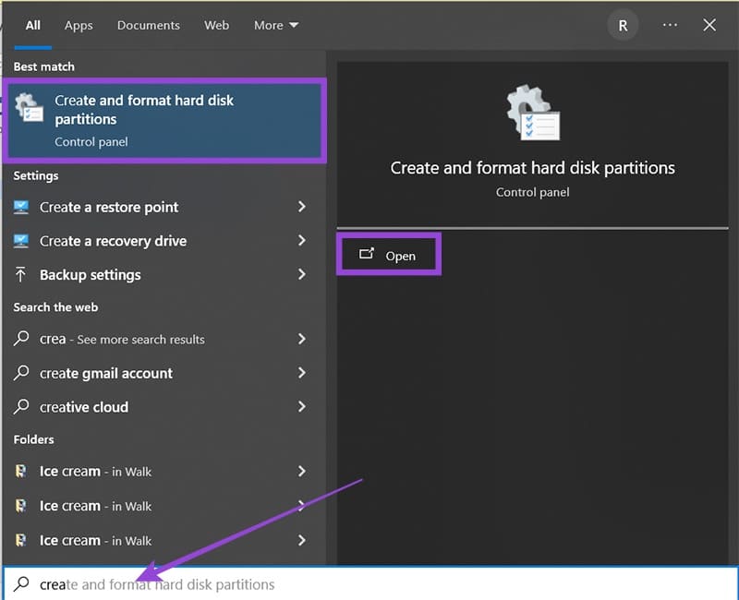Click the preview pane title Create and format hard disk partitions

pyautogui.click(x=533, y=168)
